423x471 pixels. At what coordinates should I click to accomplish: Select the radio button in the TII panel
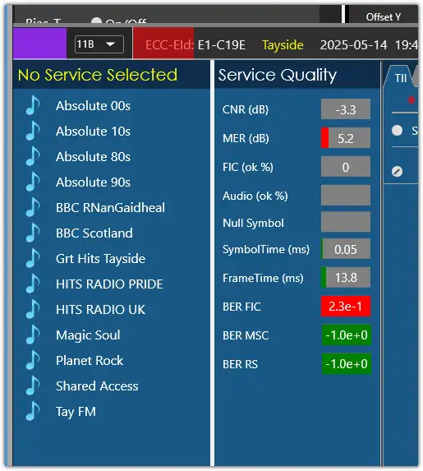click(398, 131)
